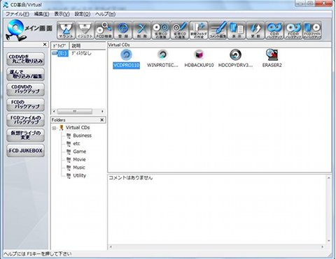
Task: Click the ディスクなし description text
Action: pyautogui.click(x=81, y=53)
